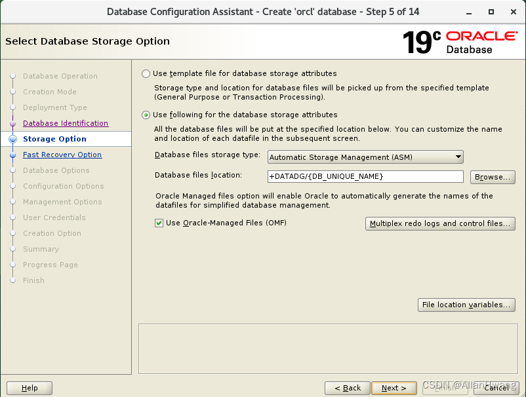Click the Storage Option step node icon
The image size is (526, 397).
click(x=14, y=139)
